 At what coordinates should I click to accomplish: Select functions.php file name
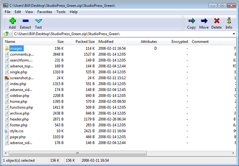tap(21, 107)
